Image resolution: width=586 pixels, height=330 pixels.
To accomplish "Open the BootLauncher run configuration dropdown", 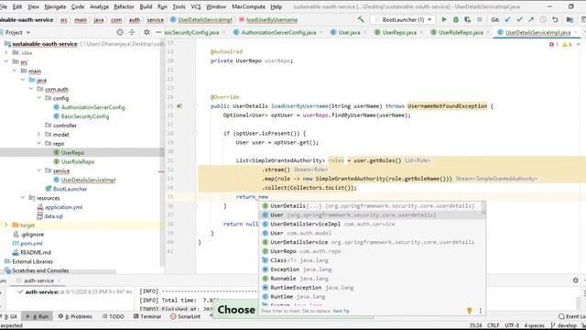I will click(403, 19).
